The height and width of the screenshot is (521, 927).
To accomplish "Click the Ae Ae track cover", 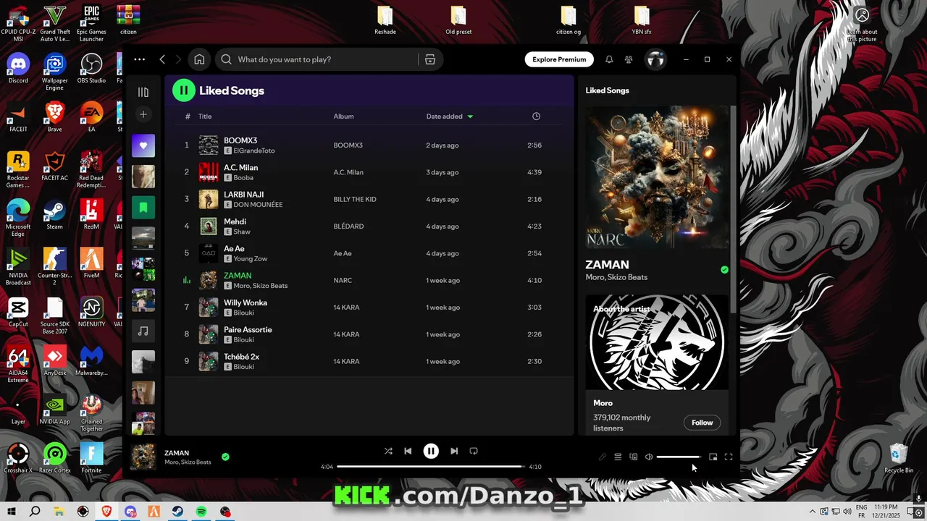I will (209, 253).
